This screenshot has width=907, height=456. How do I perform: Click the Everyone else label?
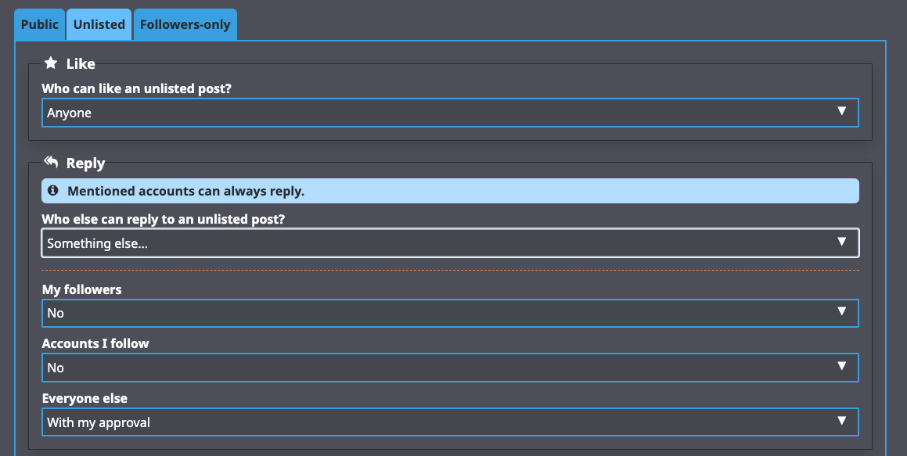tap(85, 398)
